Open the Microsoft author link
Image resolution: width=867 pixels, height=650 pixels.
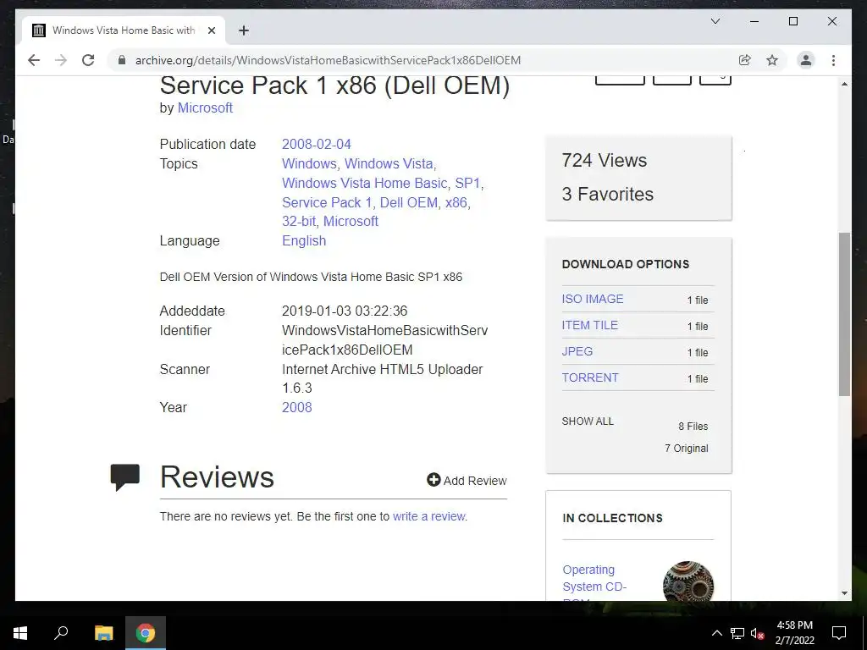pyautogui.click(x=205, y=107)
